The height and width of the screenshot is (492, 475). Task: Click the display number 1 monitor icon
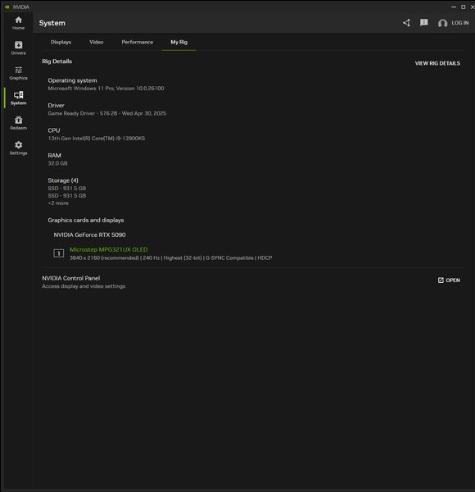point(59,253)
